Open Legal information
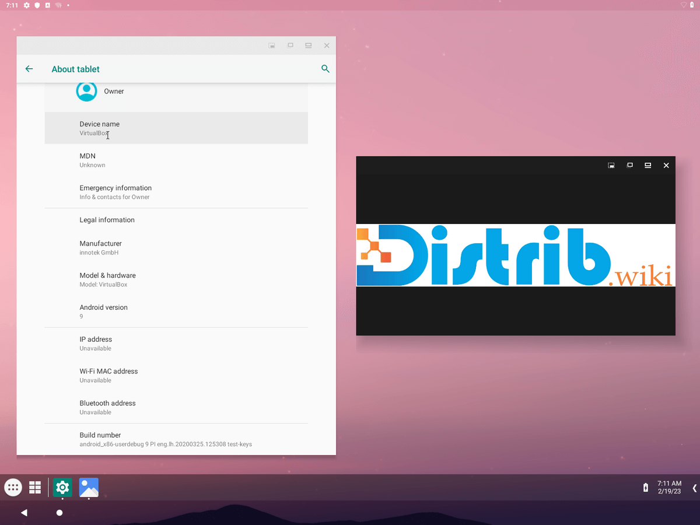The width and height of the screenshot is (700, 525). pos(176,220)
